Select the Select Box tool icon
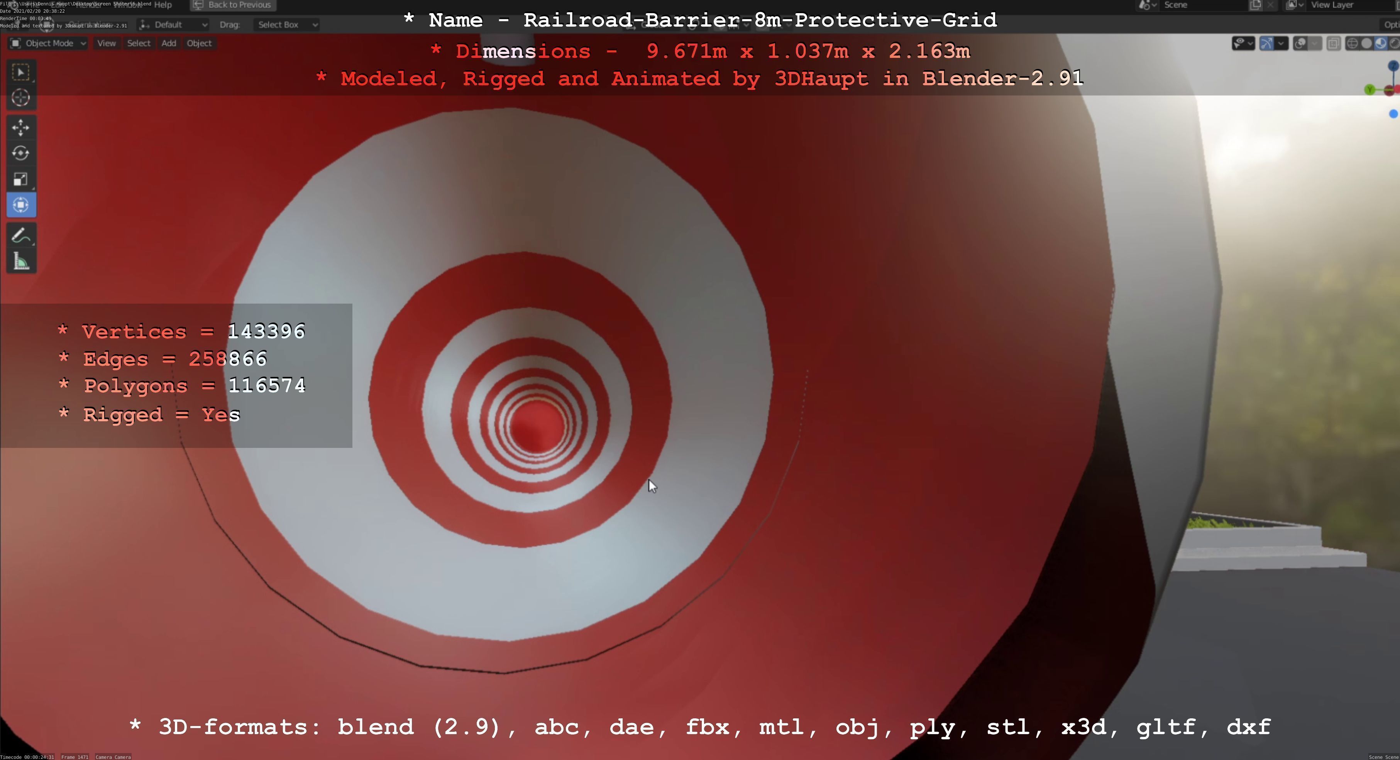This screenshot has height=760, width=1400. point(21,72)
